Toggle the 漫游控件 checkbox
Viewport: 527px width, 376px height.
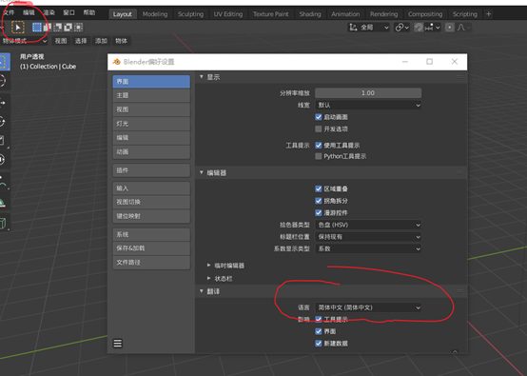pos(319,213)
